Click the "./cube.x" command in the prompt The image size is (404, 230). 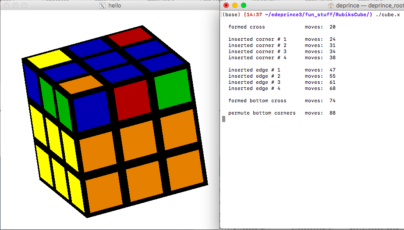pyautogui.click(x=387, y=14)
